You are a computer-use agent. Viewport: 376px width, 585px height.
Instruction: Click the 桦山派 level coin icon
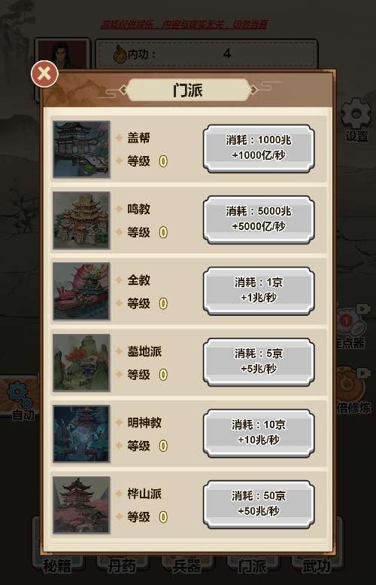pos(163,516)
